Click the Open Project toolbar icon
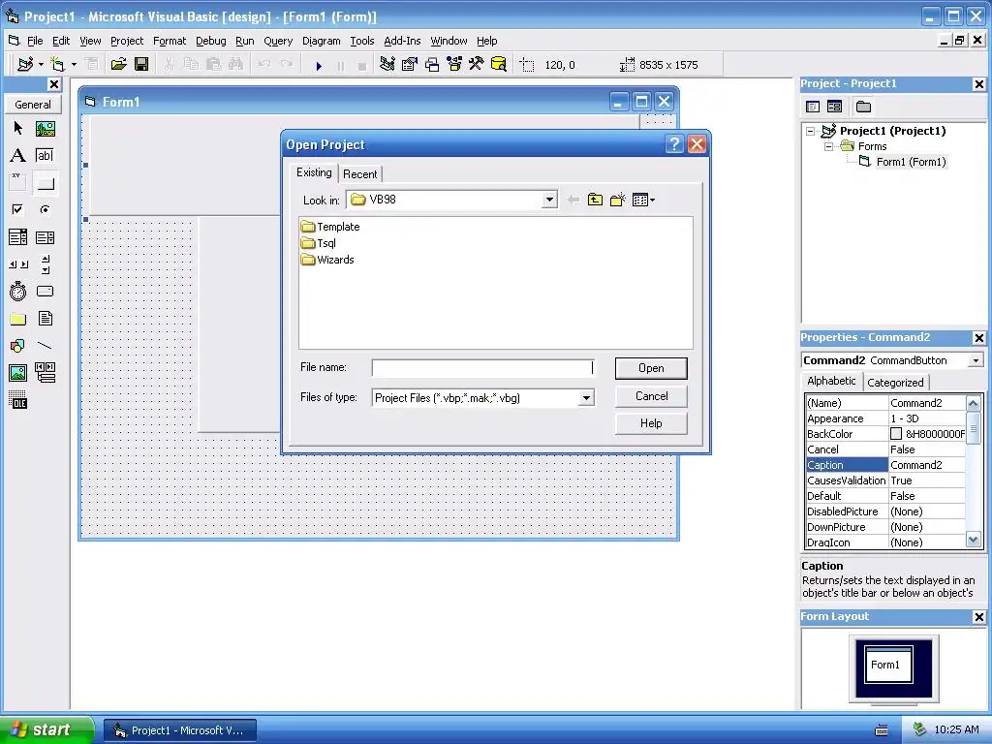Image resolution: width=992 pixels, height=744 pixels. 118,65
